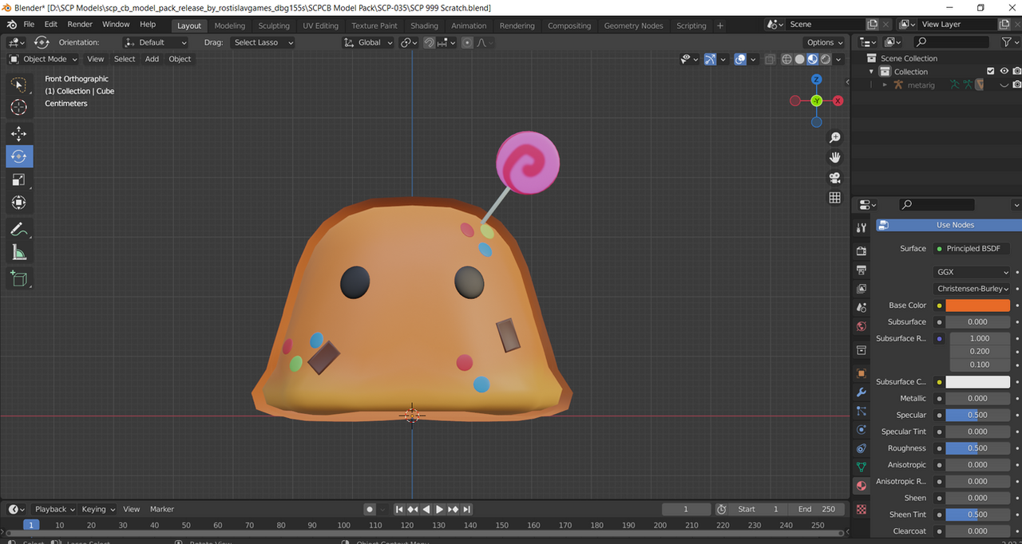Open the Playback dropdown in timeline

point(54,509)
